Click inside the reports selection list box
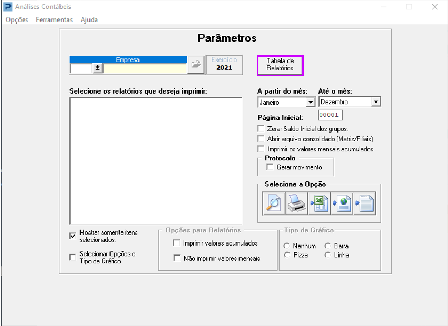The width and height of the screenshot is (448, 326). tap(156, 161)
